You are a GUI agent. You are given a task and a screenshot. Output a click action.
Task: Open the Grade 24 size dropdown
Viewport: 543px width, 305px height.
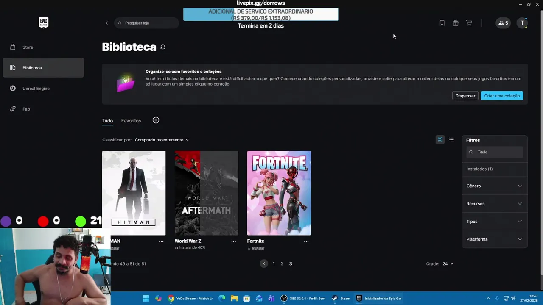click(x=448, y=264)
